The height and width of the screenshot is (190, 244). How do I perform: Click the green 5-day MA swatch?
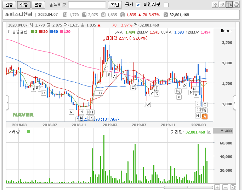pyautogui.click(x=33, y=32)
